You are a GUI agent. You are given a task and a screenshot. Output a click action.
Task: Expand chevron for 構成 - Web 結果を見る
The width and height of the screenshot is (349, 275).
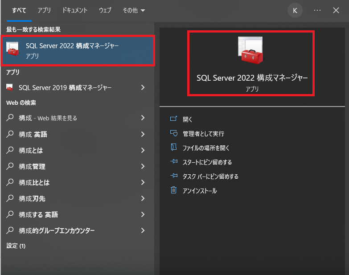point(143,118)
